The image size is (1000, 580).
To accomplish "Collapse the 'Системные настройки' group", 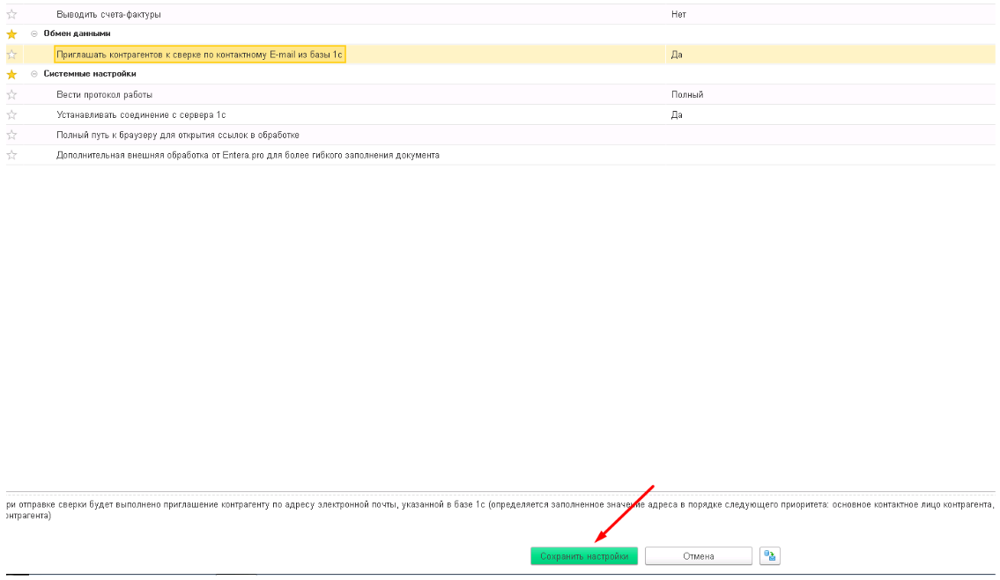I will [x=34, y=74].
